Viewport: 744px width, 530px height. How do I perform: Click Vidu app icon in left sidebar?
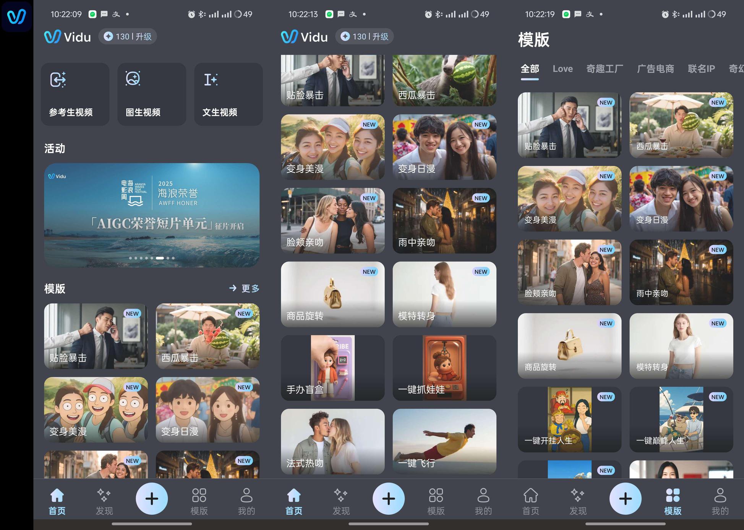click(16, 16)
